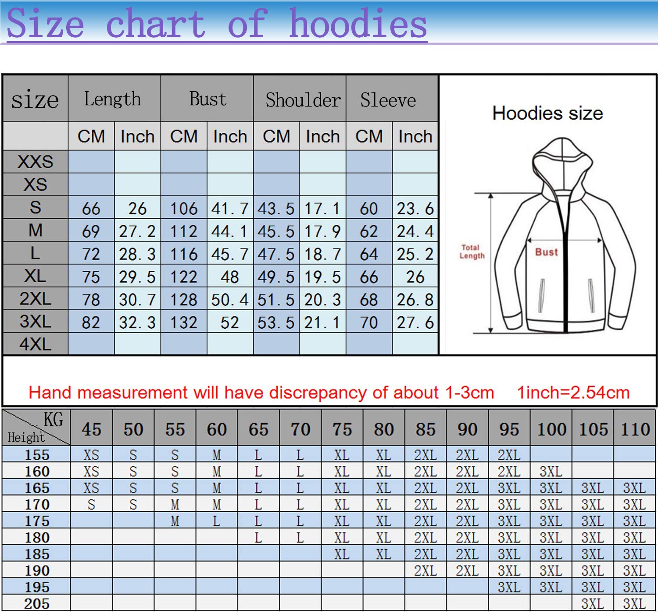Click the "Inch" sub-header under Sleeve

point(415,136)
